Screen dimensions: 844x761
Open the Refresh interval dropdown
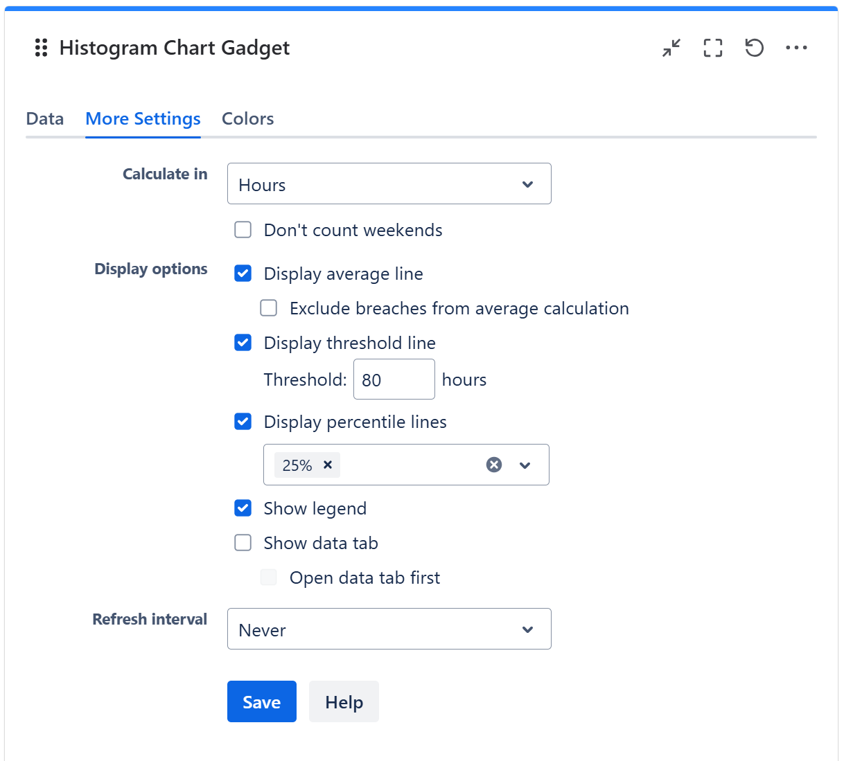coord(389,629)
